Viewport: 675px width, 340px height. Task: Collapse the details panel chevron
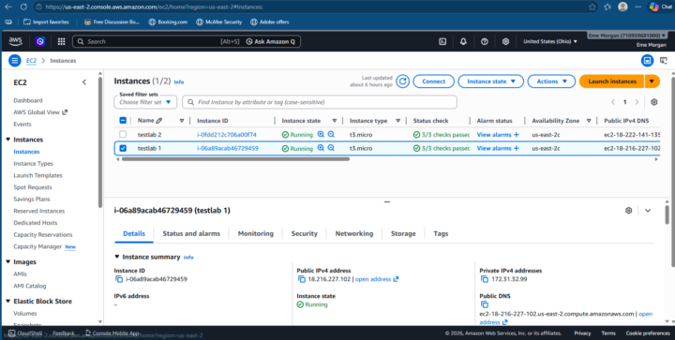pyautogui.click(x=648, y=210)
